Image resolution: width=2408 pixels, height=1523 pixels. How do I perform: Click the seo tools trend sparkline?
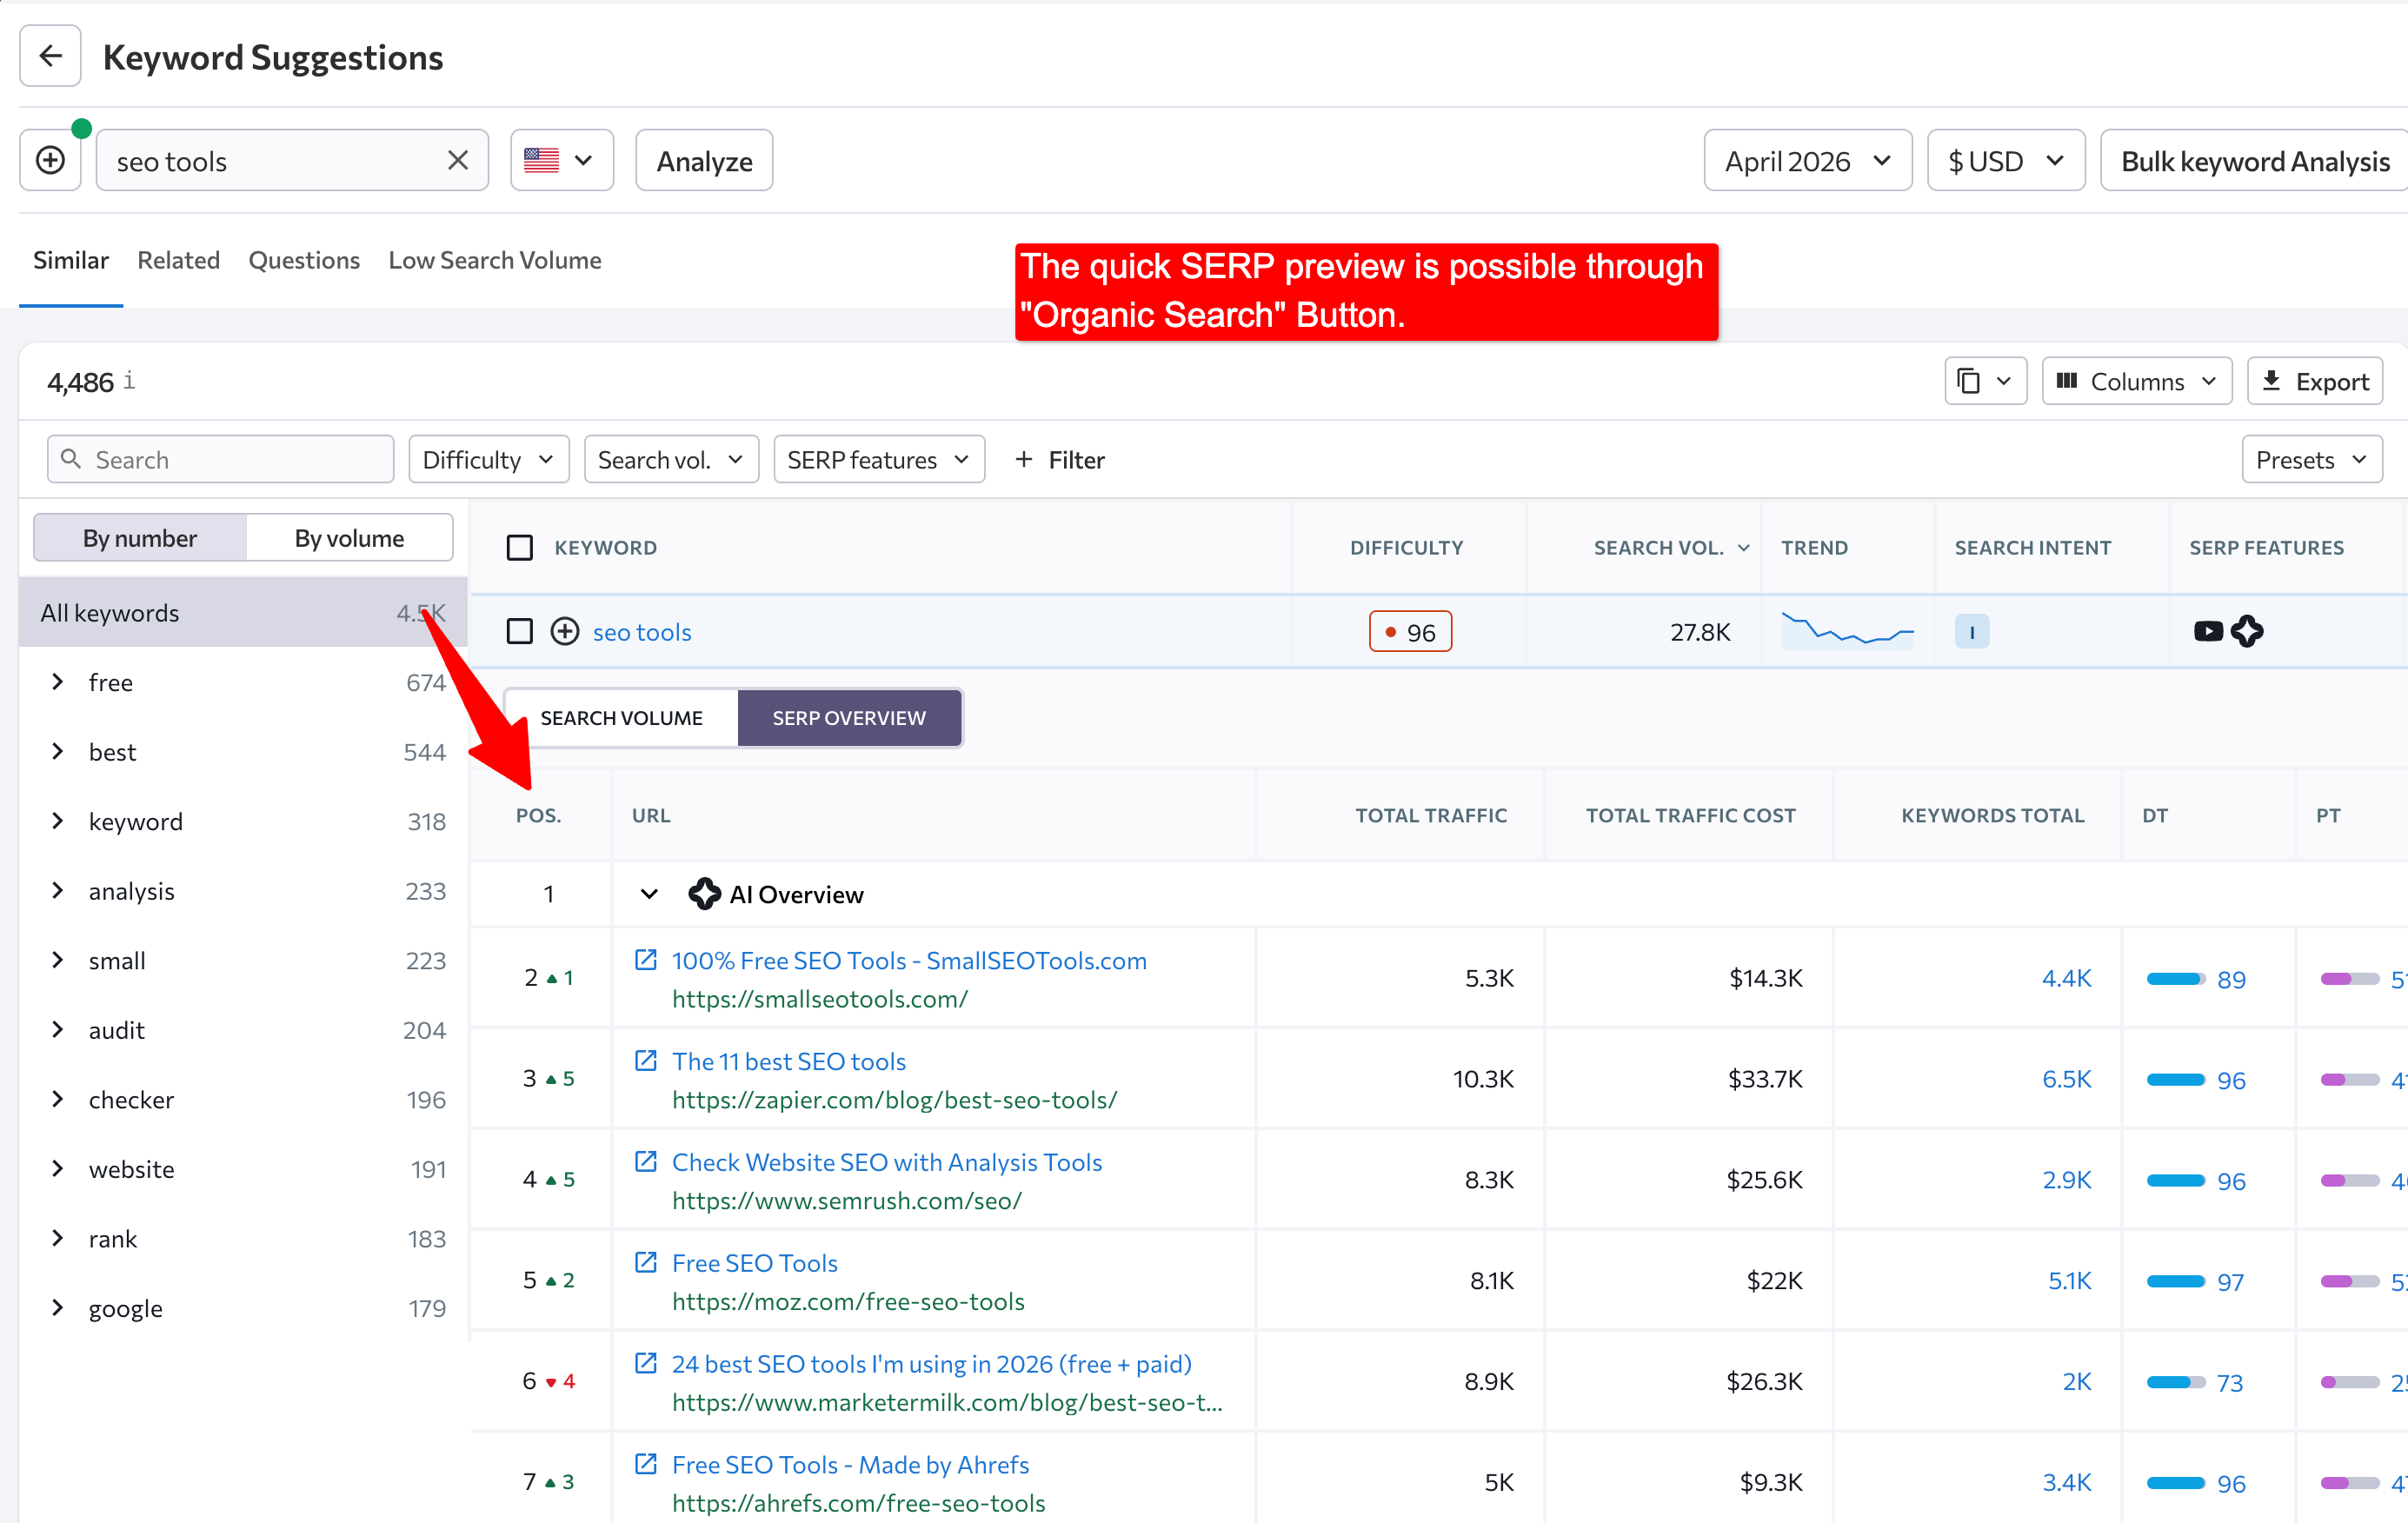coord(1847,630)
